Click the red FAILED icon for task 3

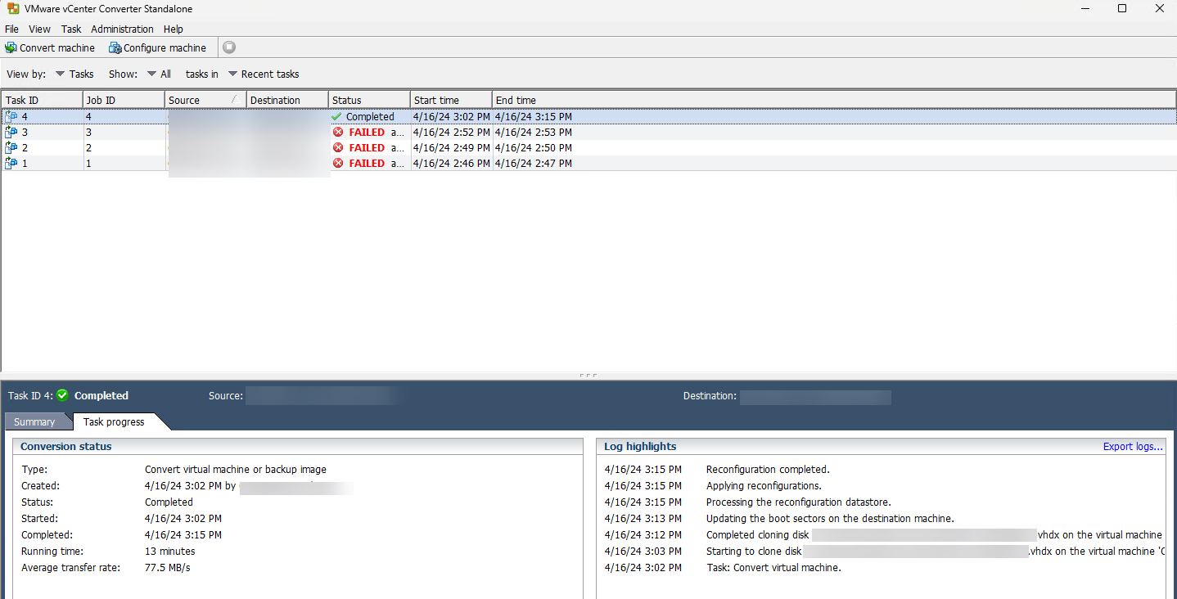tap(338, 133)
